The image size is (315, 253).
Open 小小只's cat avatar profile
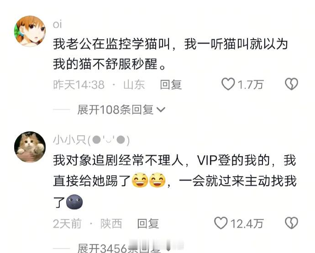[30, 147]
